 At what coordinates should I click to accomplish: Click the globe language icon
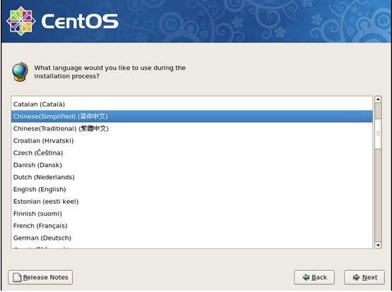click(x=20, y=72)
